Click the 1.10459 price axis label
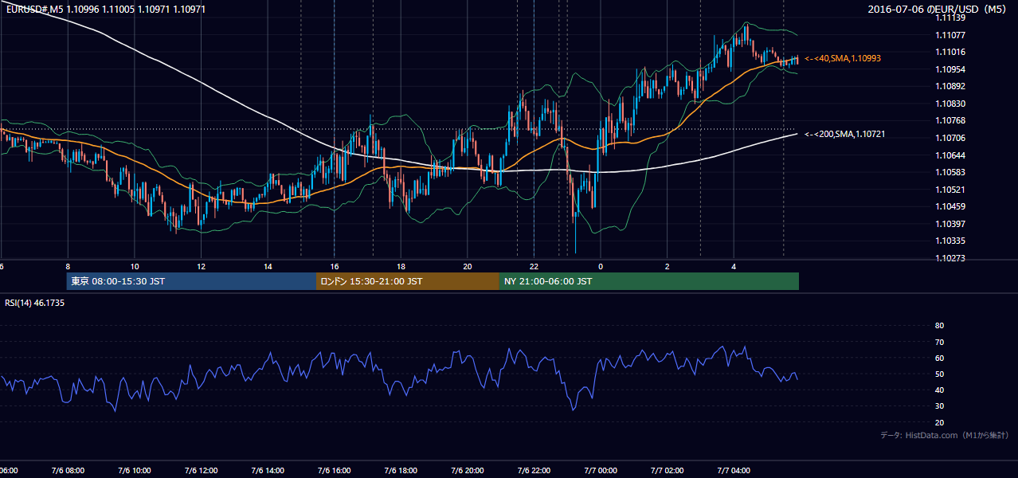1018x478 pixels. coord(951,206)
